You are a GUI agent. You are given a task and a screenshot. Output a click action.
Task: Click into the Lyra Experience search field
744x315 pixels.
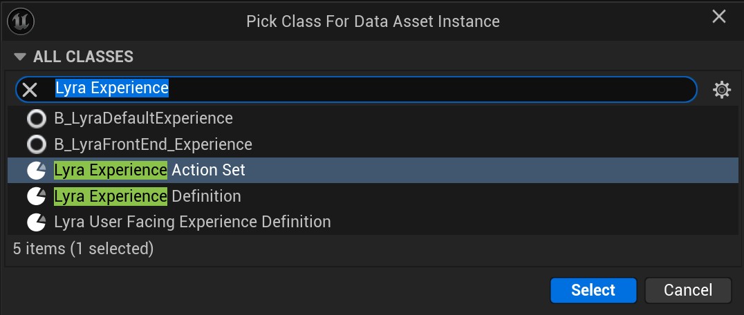point(415,89)
